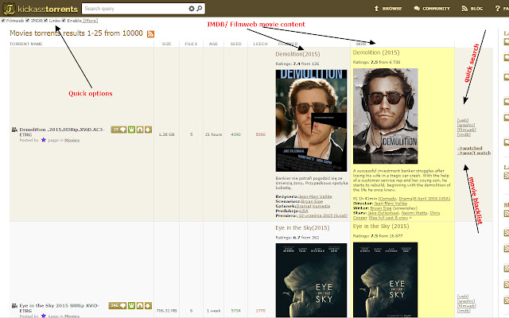This screenshot has height=318, width=509.
Task: Open Jake Gyllenhaal star link
Action: 383,213
